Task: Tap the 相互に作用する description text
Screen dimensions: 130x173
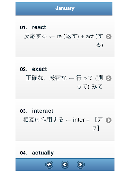Action: pos(43,120)
